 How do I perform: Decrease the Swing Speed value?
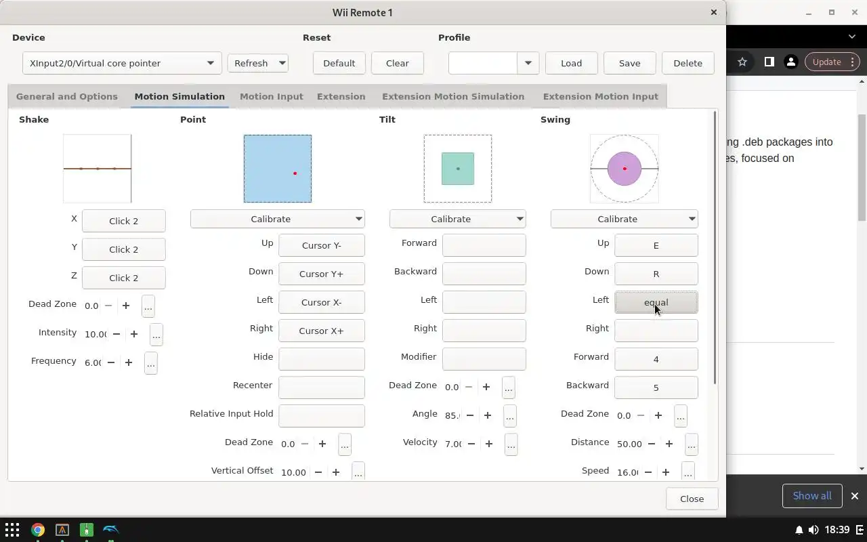tap(648, 472)
